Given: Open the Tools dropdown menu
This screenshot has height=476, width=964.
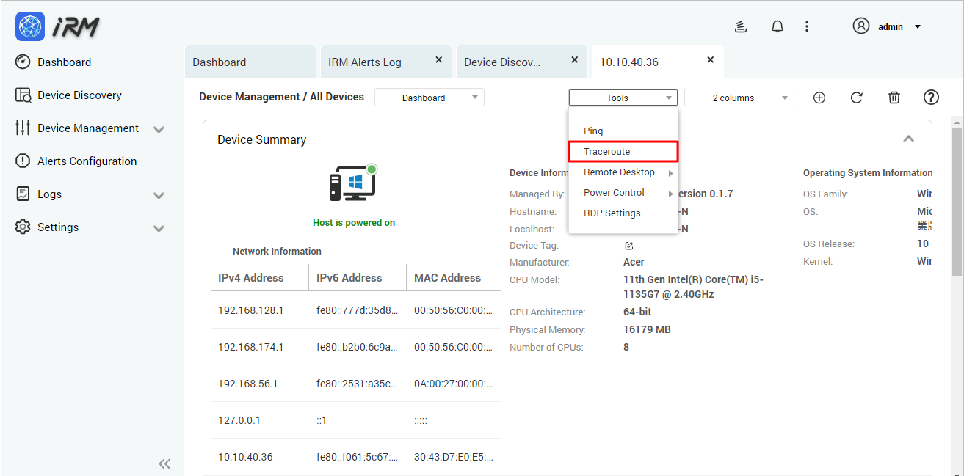Looking at the screenshot, I should pyautogui.click(x=623, y=97).
